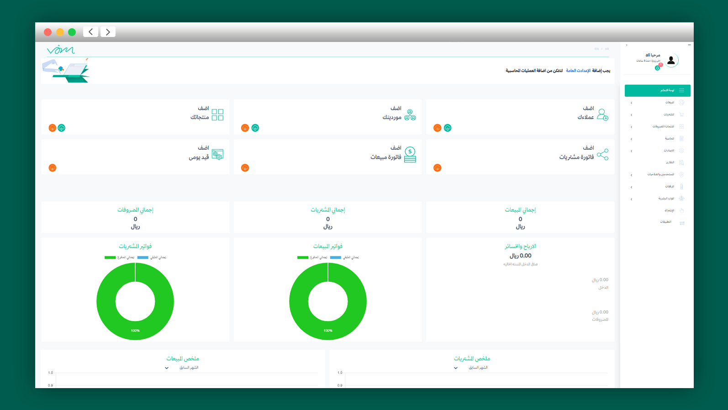Click the purchase invoice (فاتورة مشتريات) share icon
The width and height of the screenshot is (728, 410).
click(x=602, y=155)
